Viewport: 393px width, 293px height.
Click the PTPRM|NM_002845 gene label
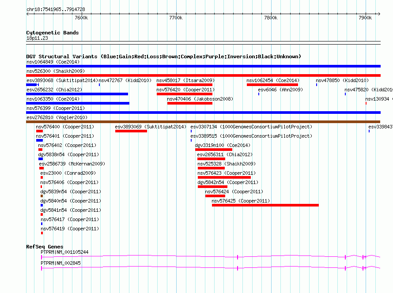(x=60, y=263)
